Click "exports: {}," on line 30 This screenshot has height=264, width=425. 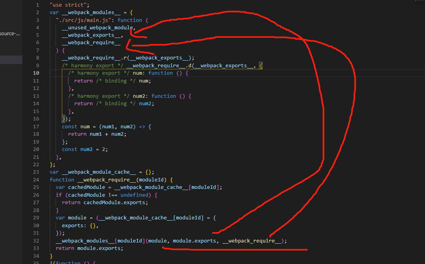80,226
